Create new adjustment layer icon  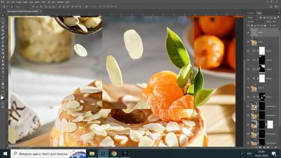pos(264,147)
